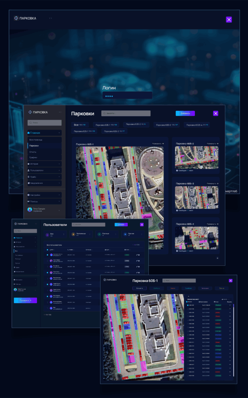
Task: Uncheck the first user row checkbox
Action: [47, 255]
